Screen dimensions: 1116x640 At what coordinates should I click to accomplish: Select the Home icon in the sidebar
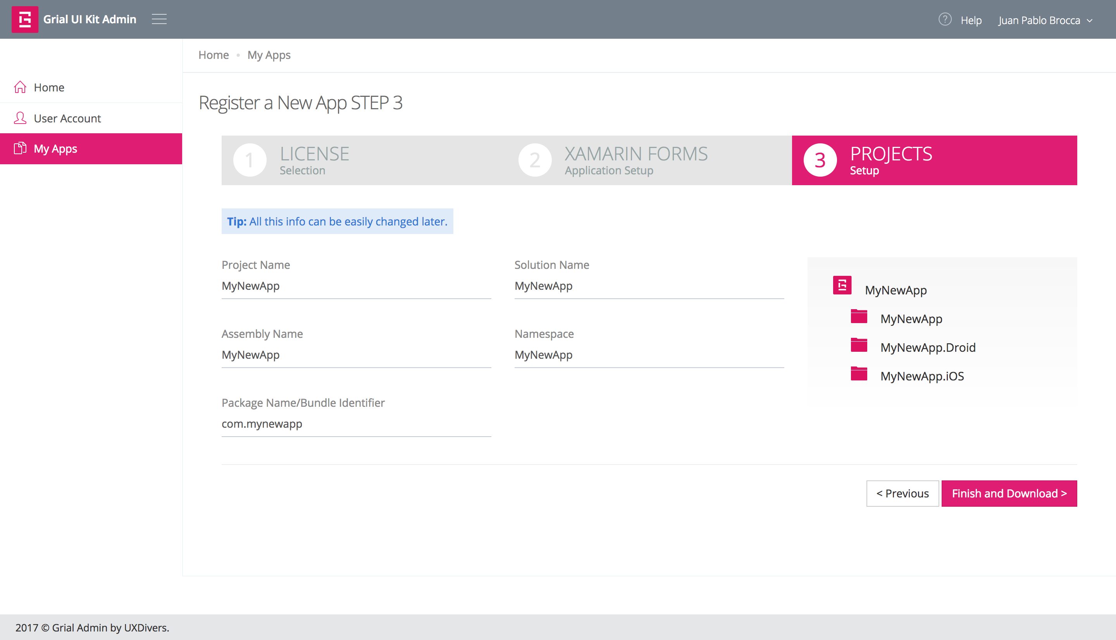point(20,87)
